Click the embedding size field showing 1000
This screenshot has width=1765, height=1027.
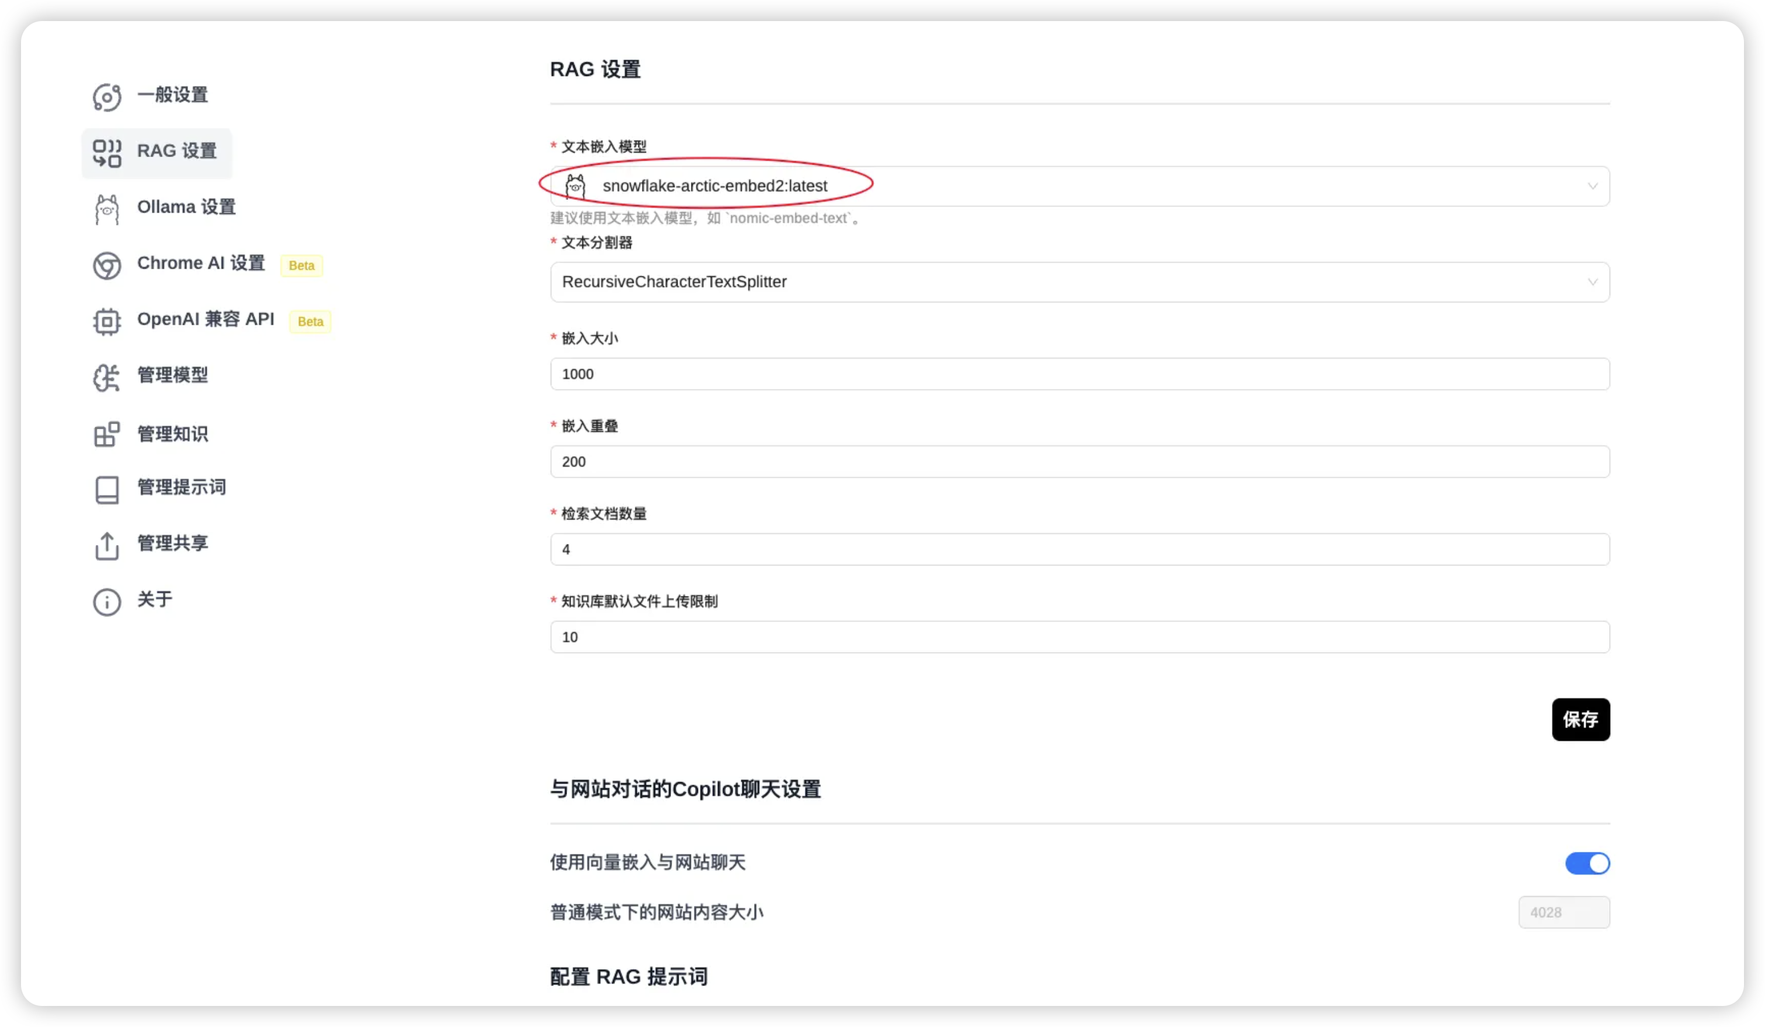tap(1079, 374)
